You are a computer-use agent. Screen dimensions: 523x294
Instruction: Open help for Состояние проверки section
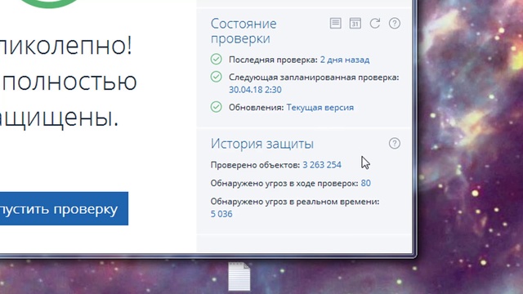394,24
